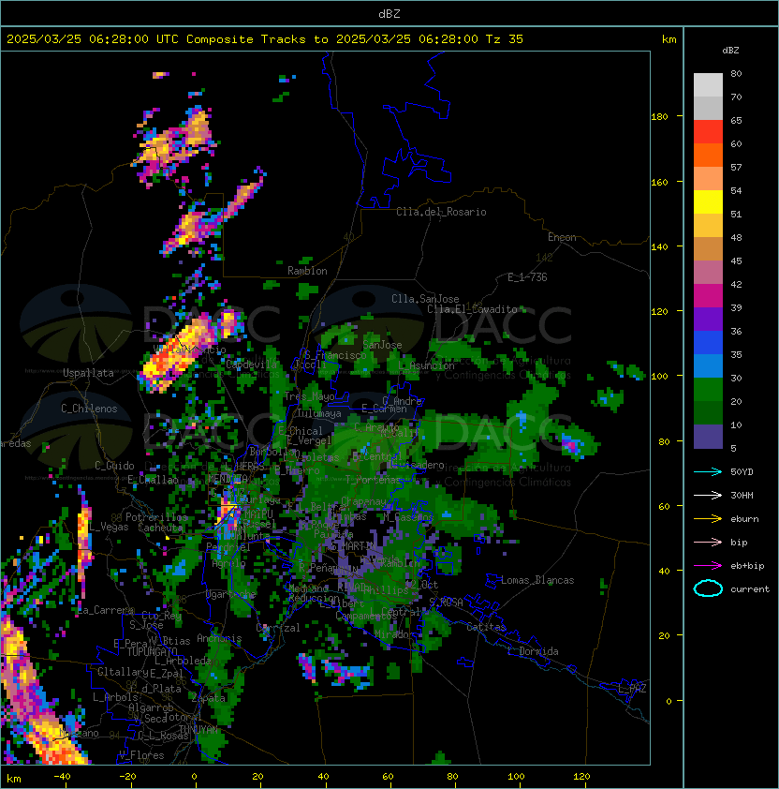The height and width of the screenshot is (789, 779).
Task: Click the "km" label at bottom-left axis corner
Action: tap(14, 779)
